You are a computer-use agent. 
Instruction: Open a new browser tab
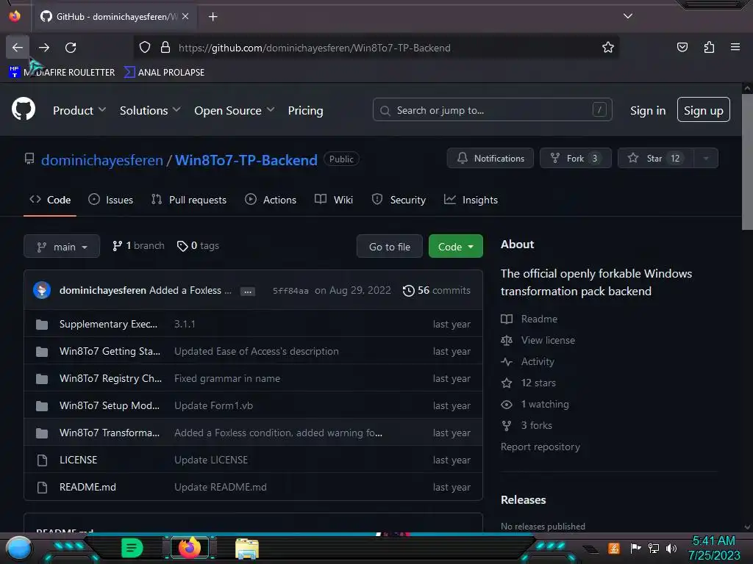213,17
